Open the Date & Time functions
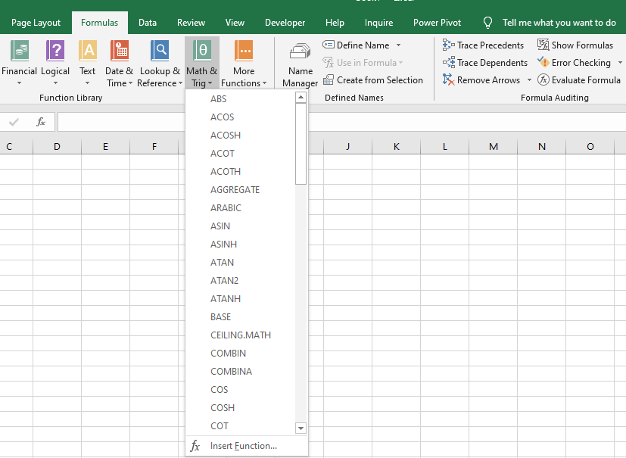Screen dimensions: 626x458 point(119,62)
